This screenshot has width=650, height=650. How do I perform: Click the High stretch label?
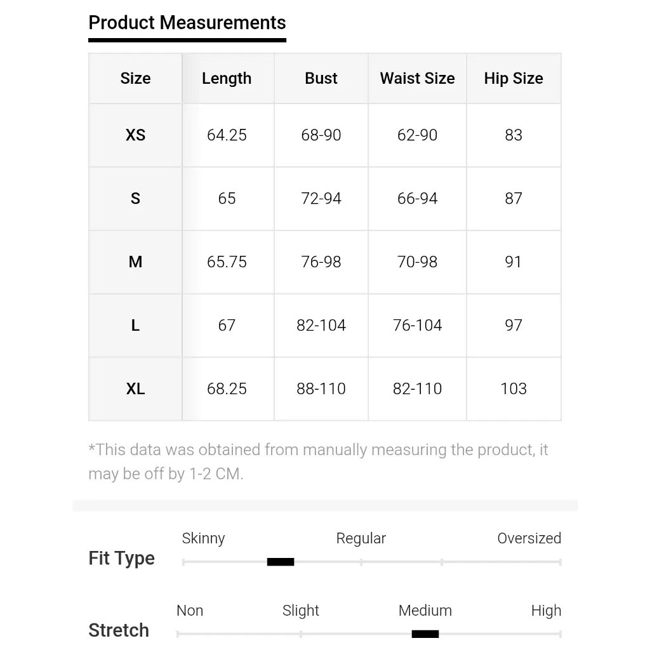pyautogui.click(x=546, y=611)
